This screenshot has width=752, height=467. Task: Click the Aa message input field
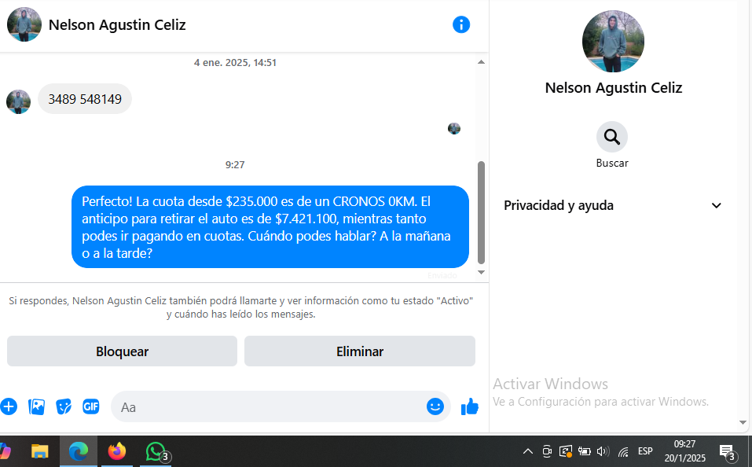267,407
